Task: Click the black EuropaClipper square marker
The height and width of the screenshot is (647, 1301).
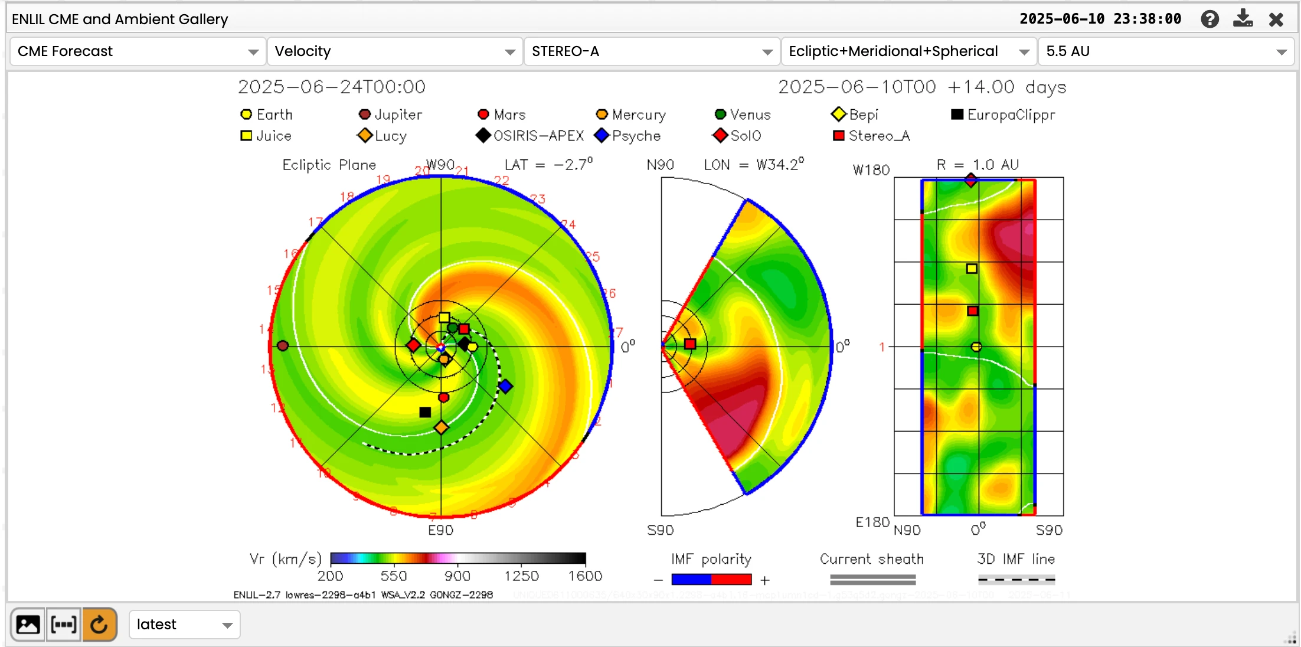Action: pyautogui.click(x=425, y=412)
